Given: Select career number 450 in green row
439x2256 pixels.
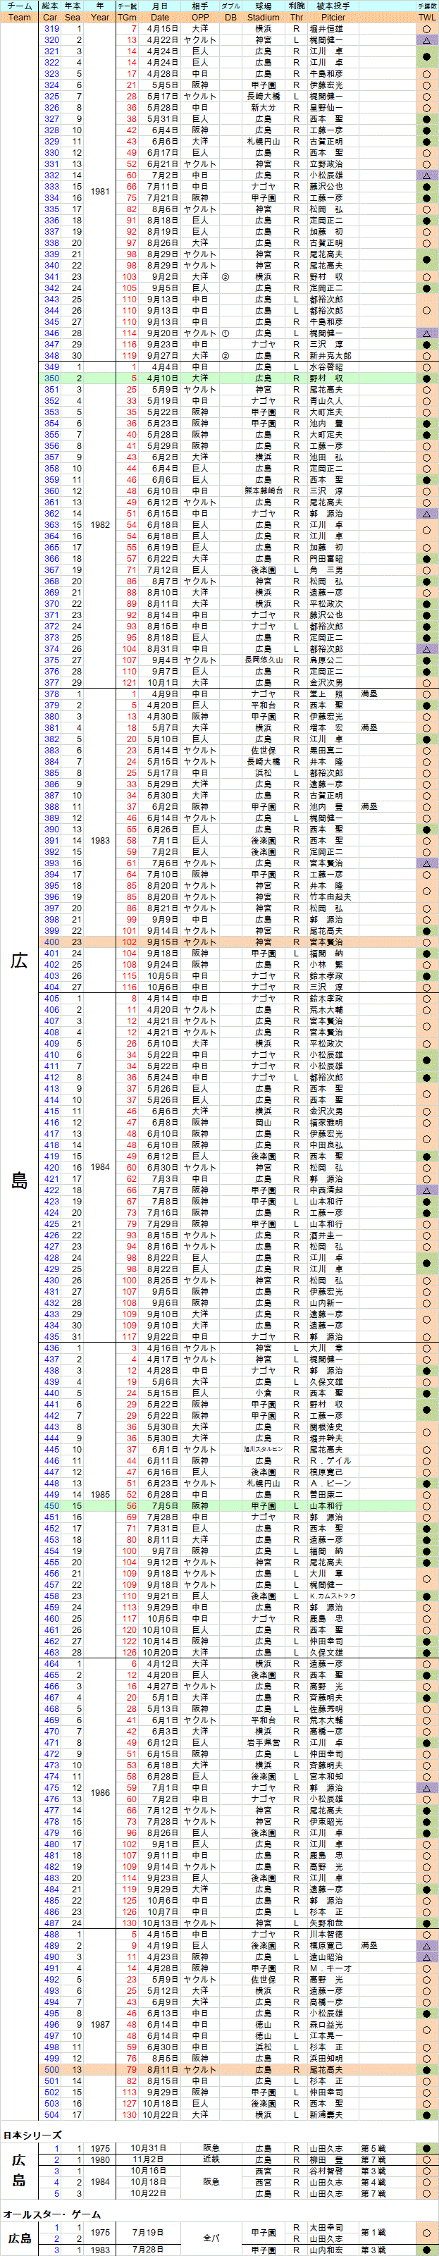Looking at the screenshot, I should pos(51,1505).
